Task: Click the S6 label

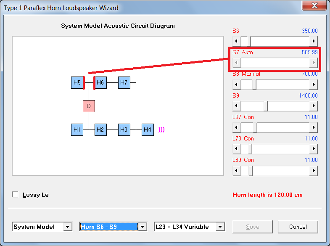Action: [x=236, y=31]
